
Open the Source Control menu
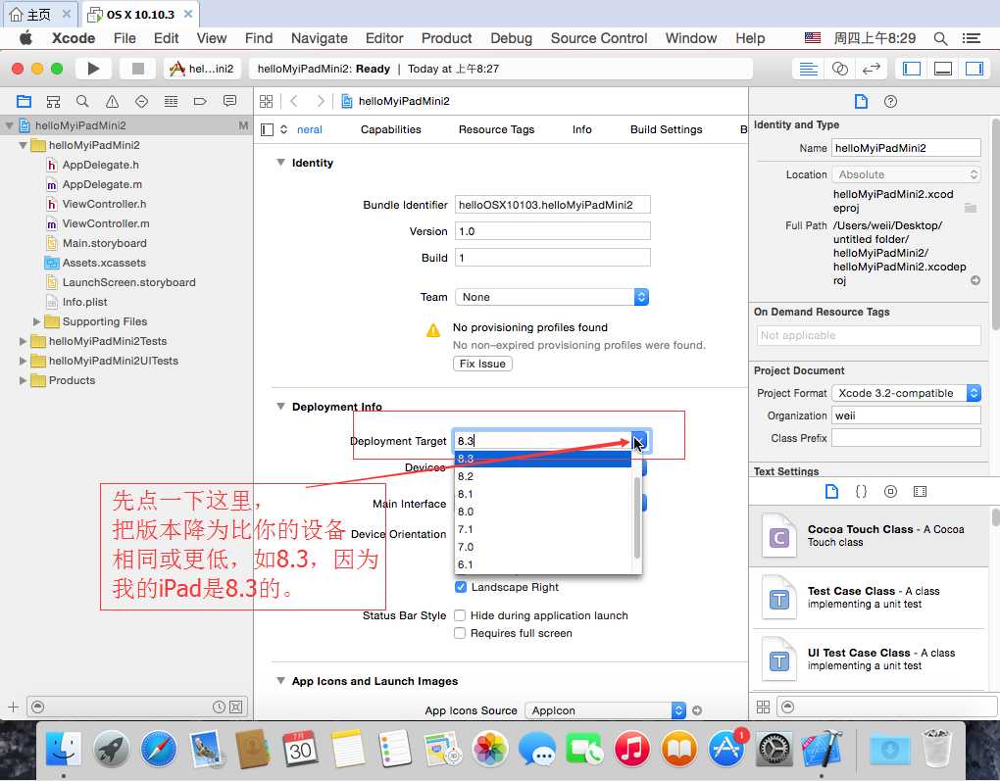599,38
